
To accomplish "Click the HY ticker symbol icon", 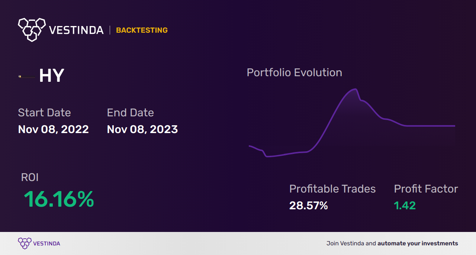I will click(26, 77).
